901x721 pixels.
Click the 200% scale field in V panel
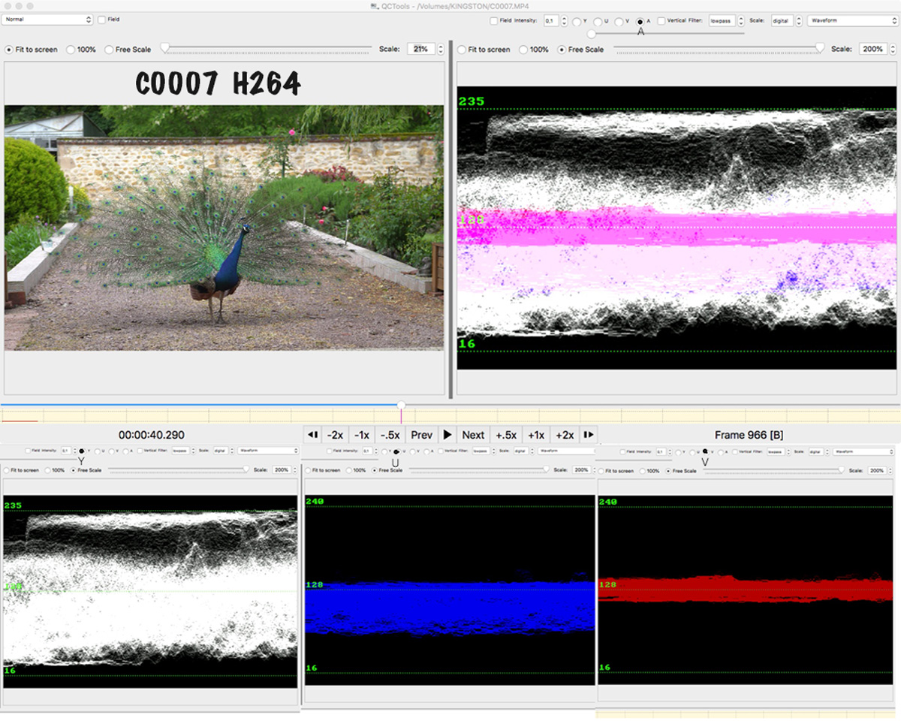pos(876,471)
